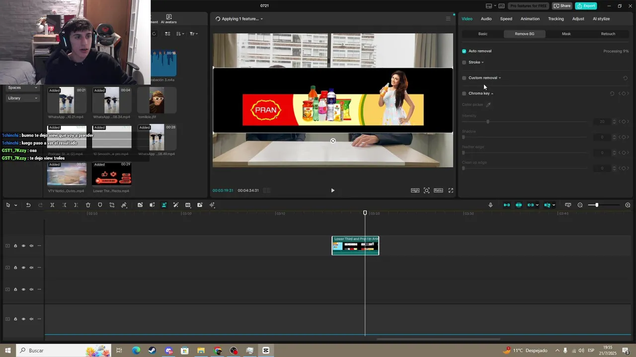Open File Explorer from the taskbar
Viewport: 636px width, 357px height.
coord(201,351)
